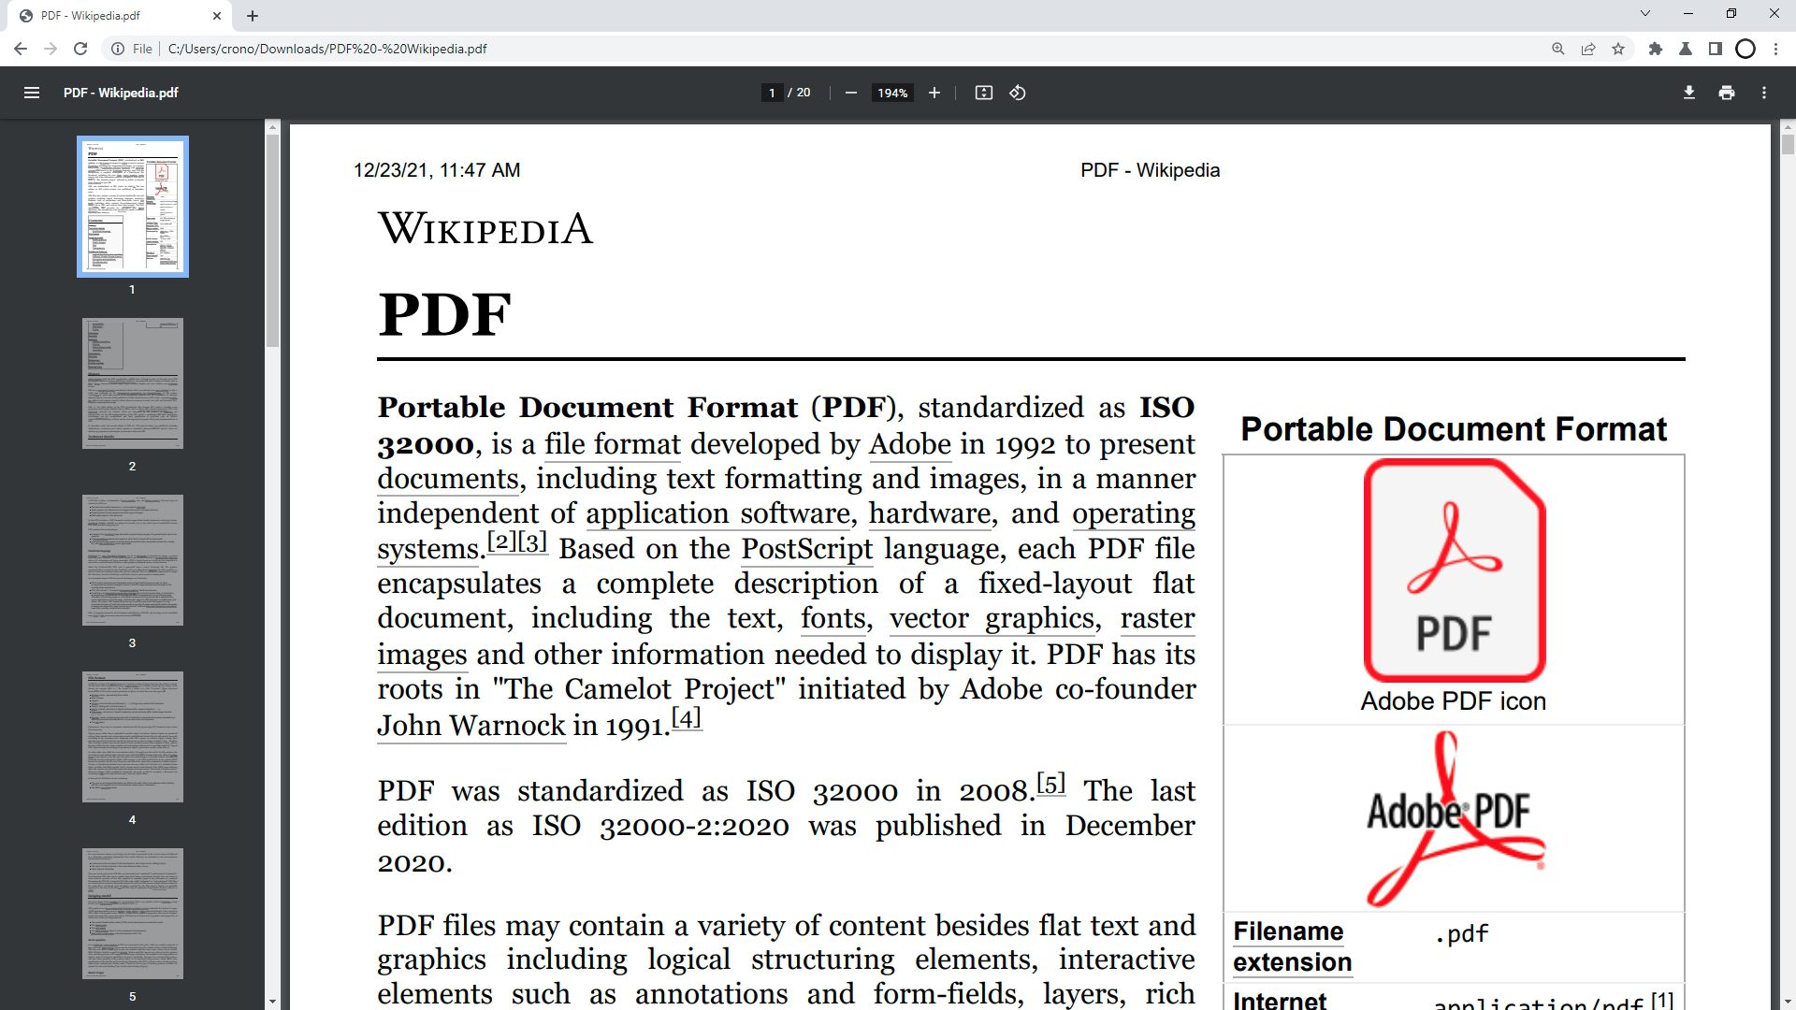Bookmark this tab with the star
Screen dimensions: 1796x1010
(x=1618, y=49)
